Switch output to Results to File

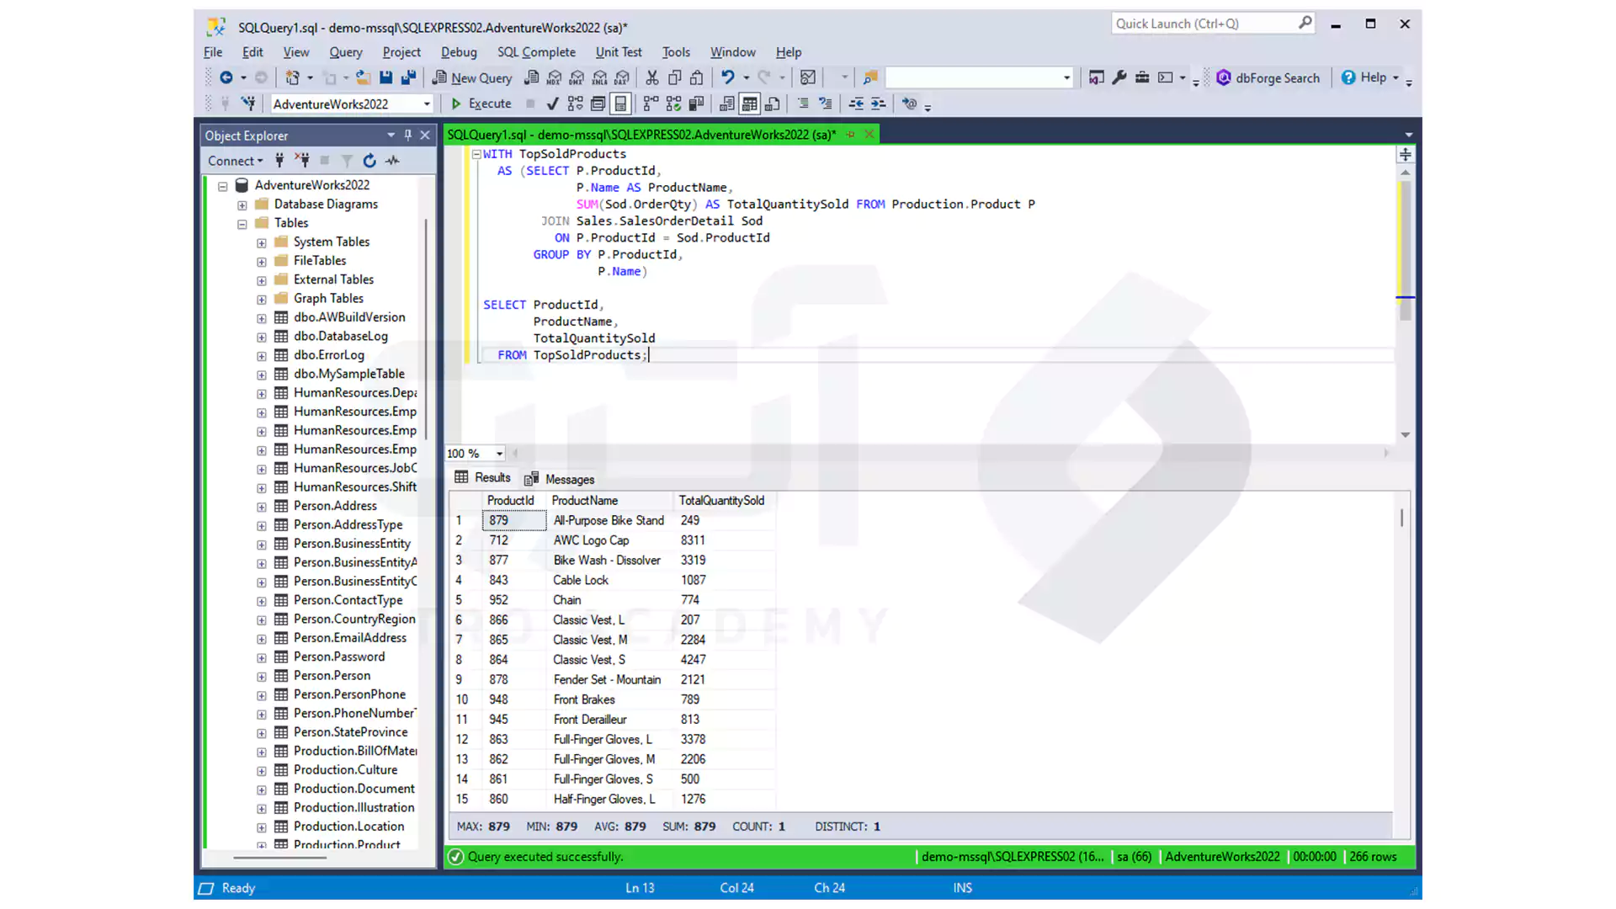point(772,104)
